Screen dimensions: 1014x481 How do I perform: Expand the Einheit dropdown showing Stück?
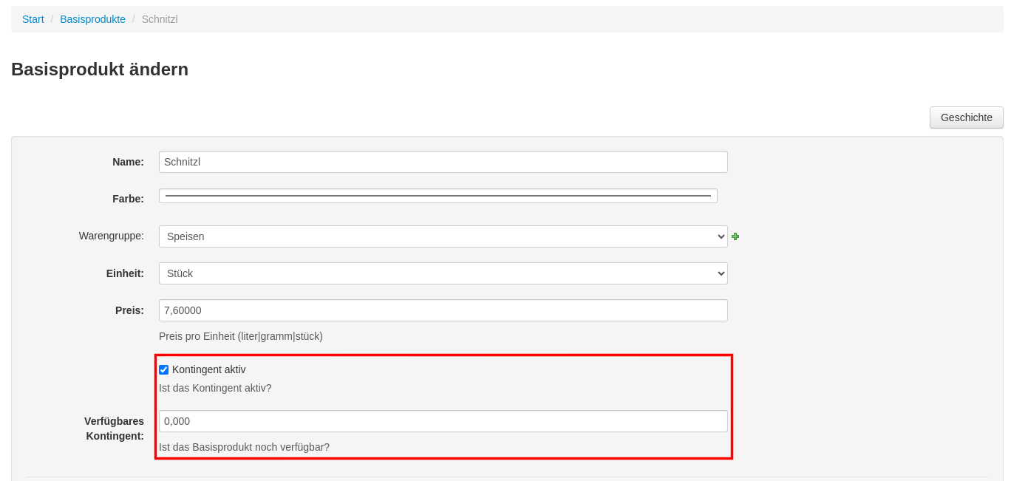[443, 273]
